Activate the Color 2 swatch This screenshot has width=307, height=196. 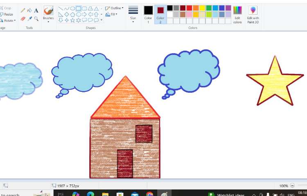[160, 13]
